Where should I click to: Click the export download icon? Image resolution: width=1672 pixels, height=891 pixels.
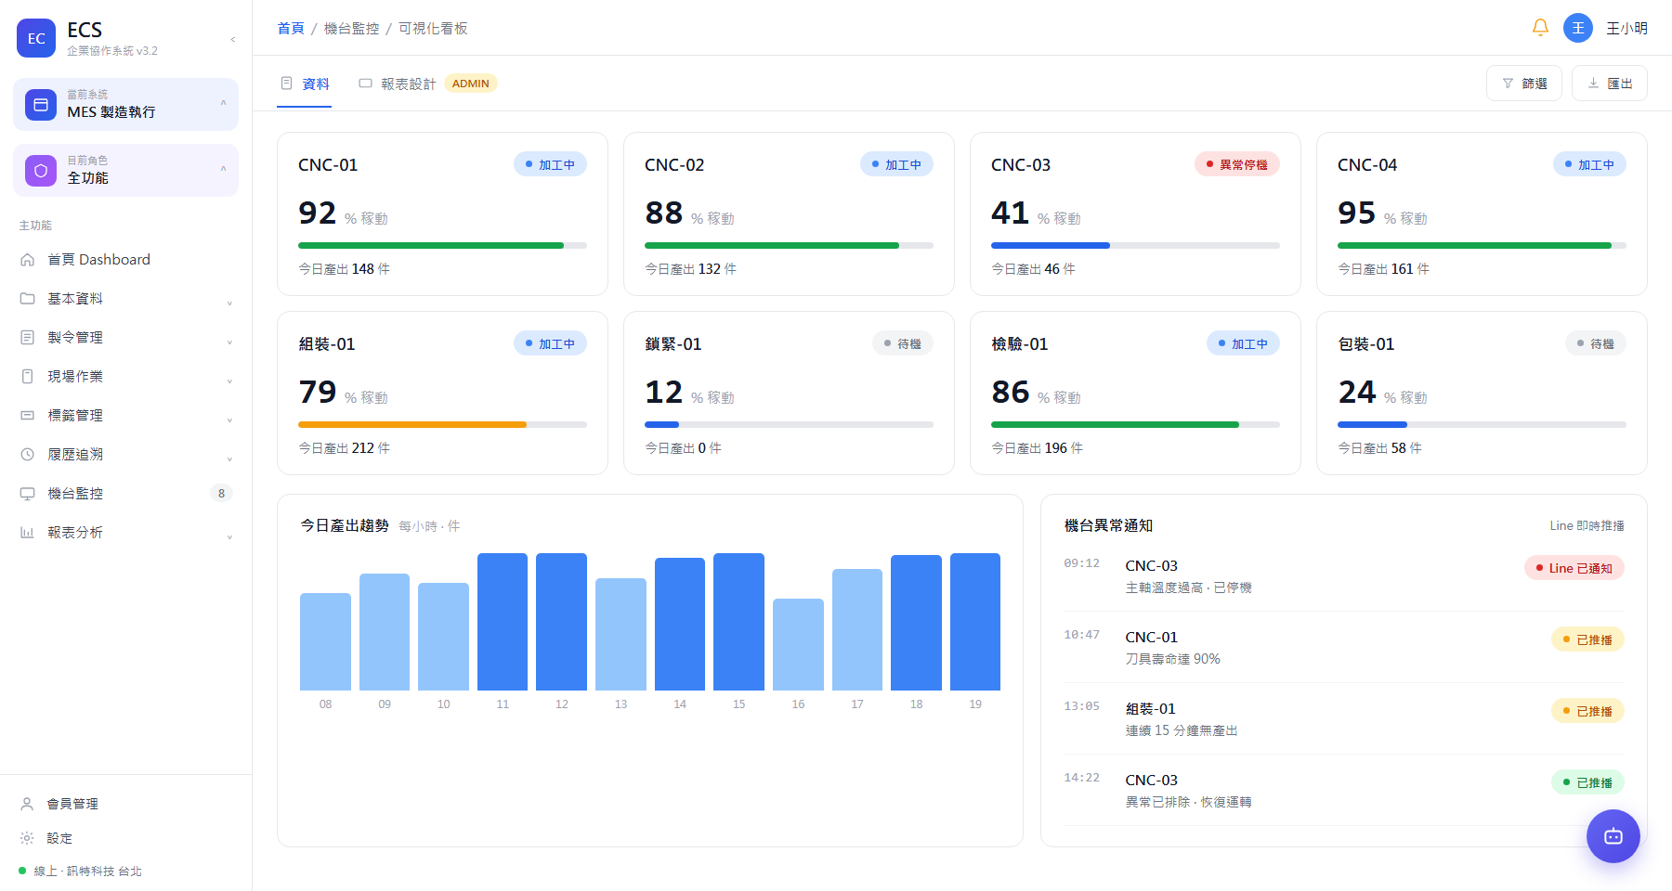tap(1593, 84)
